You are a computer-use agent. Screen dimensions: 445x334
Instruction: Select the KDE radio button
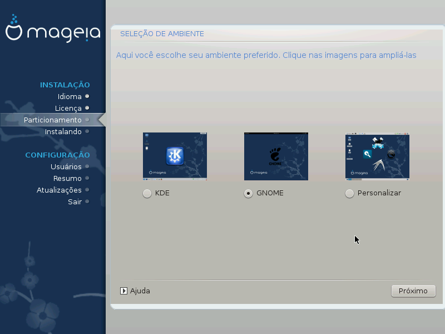coord(147,194)
